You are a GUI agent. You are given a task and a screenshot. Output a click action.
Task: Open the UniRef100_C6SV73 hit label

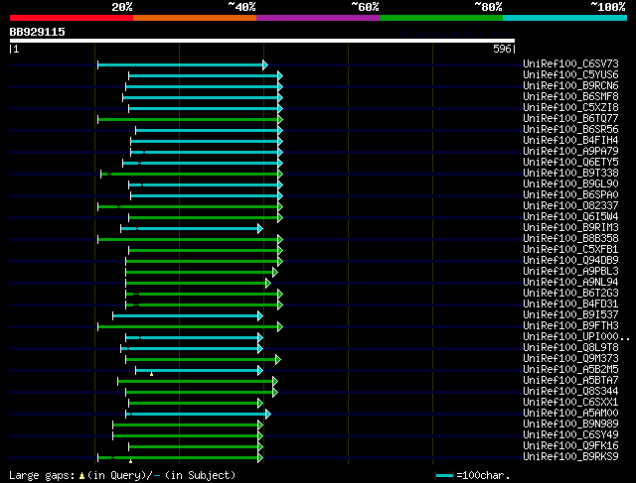click(x=570, y=63)
